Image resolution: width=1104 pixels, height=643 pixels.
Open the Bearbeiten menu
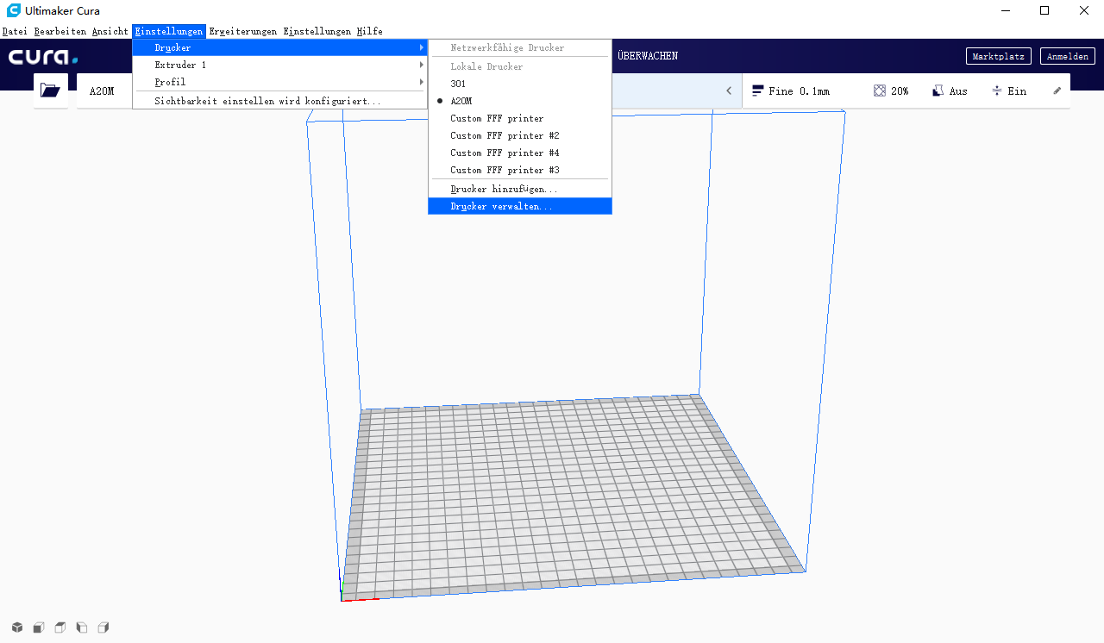tap(60, 31)
